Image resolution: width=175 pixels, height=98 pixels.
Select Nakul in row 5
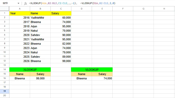(x=40, y=31)
